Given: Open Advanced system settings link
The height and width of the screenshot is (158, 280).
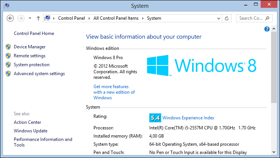Looking at the screenshot, I should (x=39, y=74).
